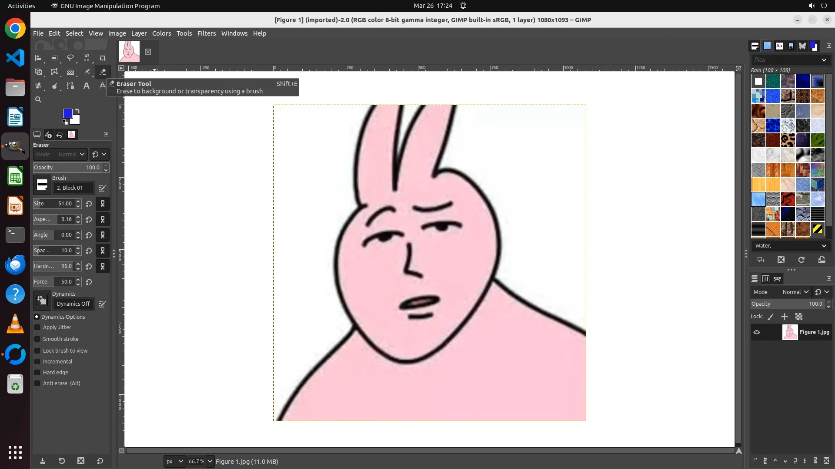Open zoom percentage dropdown in status bar
The width and height of the screenshot is (835, 469).
[210, 462]
